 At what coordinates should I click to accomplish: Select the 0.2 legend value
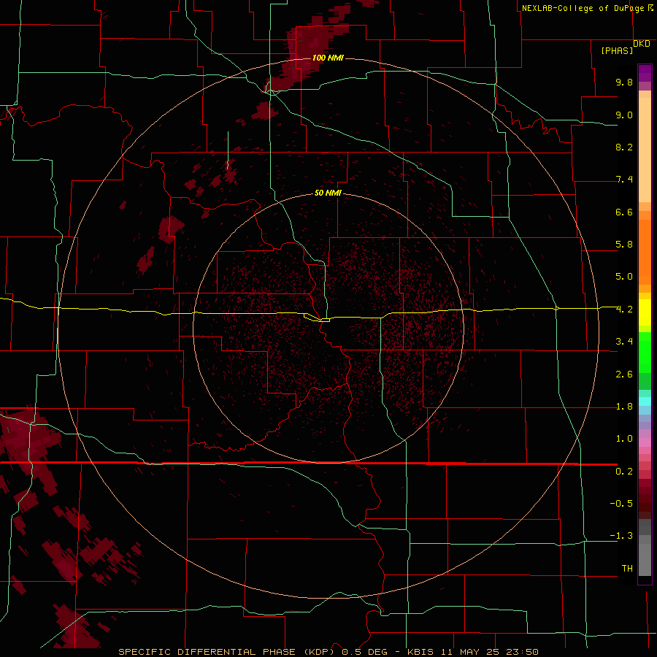(624, 472)
